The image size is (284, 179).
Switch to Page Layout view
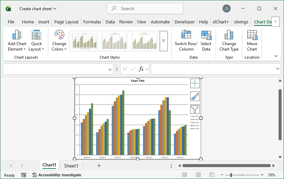point(198,175)
